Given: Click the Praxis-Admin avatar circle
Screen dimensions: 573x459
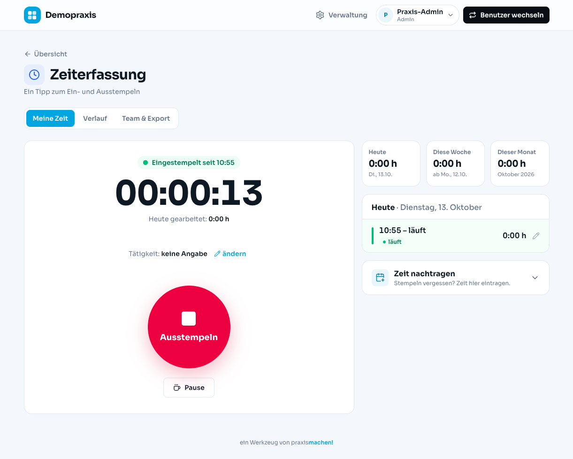Looking at the screenshot, I should 386,15.
